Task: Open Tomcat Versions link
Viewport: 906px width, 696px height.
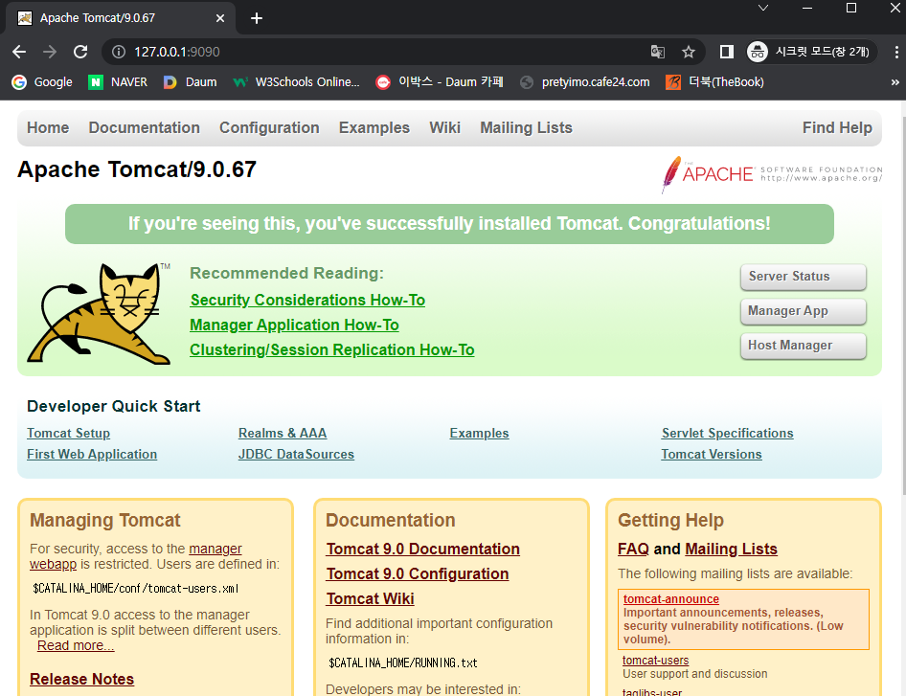Action: tap(712, 455)
